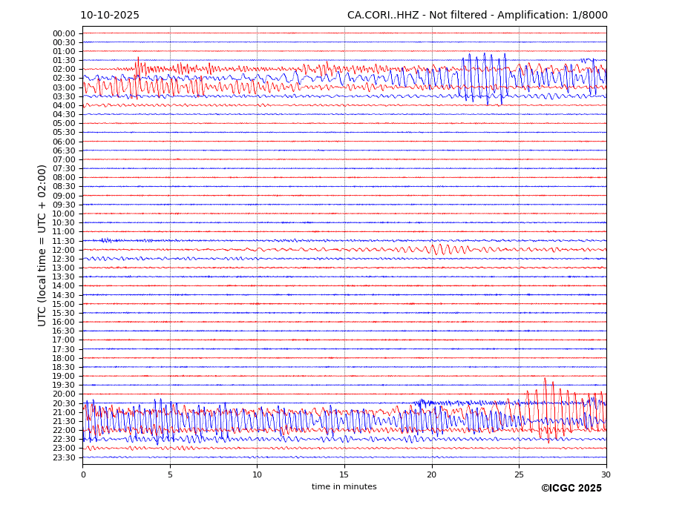Pick the 06:00 time row label
This screenshot has height=516, width=688.
click(64, 142)
